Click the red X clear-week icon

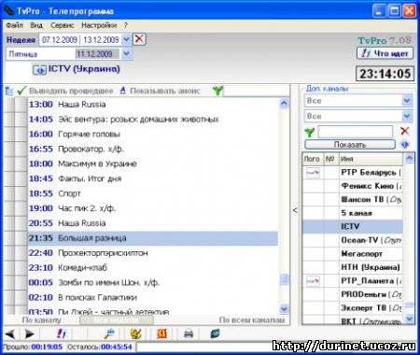[139, 39]
